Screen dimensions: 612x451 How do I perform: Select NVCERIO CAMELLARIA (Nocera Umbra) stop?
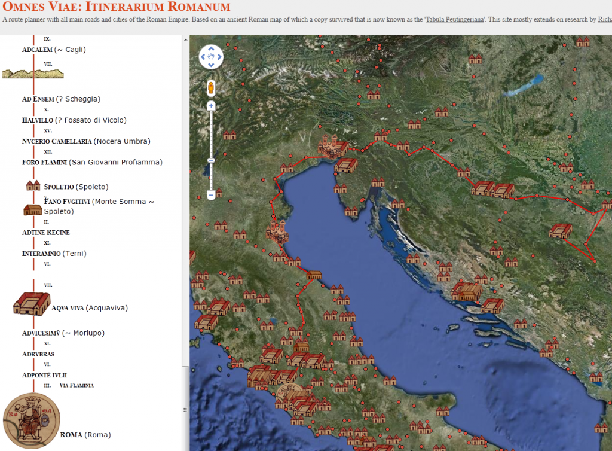(86, 141)
